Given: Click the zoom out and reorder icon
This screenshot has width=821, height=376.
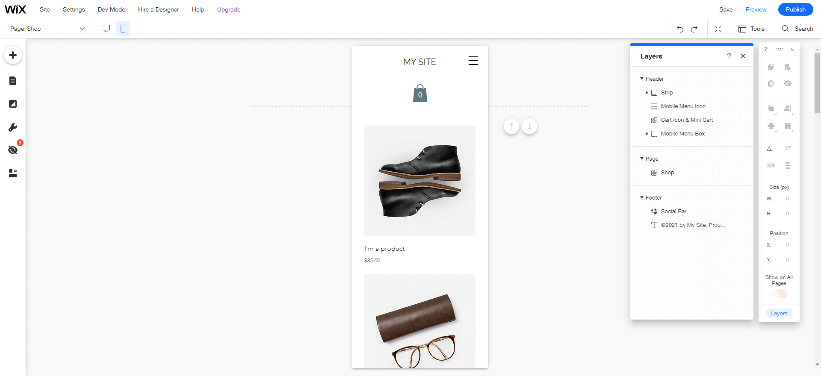Looking at the screenshot, I should [x=718, y=29].
